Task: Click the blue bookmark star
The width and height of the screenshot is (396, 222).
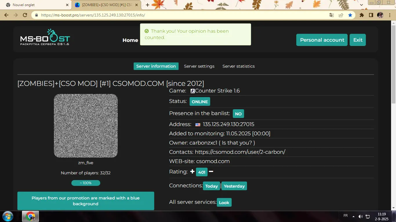Action: (350, 15)
